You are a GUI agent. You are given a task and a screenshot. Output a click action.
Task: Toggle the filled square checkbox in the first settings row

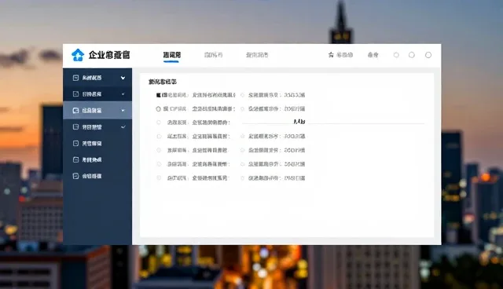pos(159,95)
